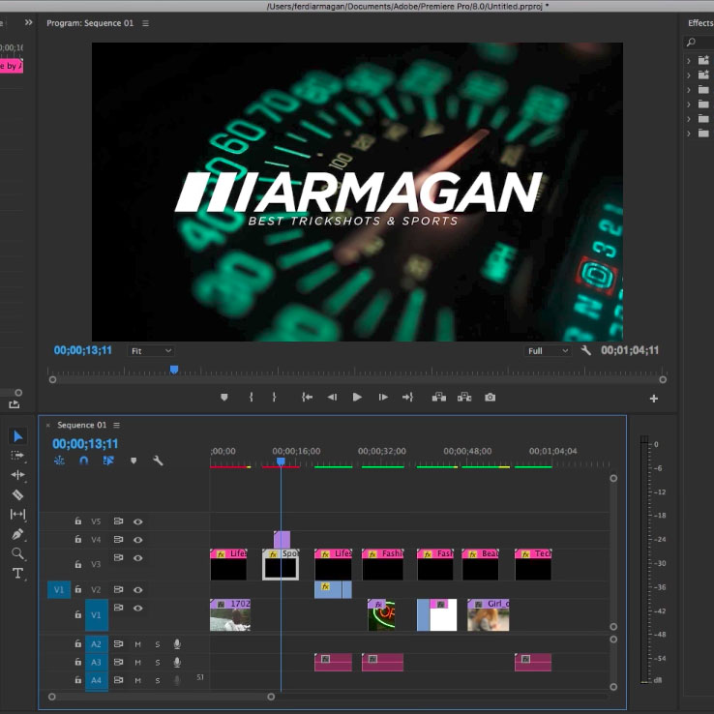The height and width of the screenshot is (714, 714).
Task: Toggle V3 track visibility eye
Action: tap(138, 558)
